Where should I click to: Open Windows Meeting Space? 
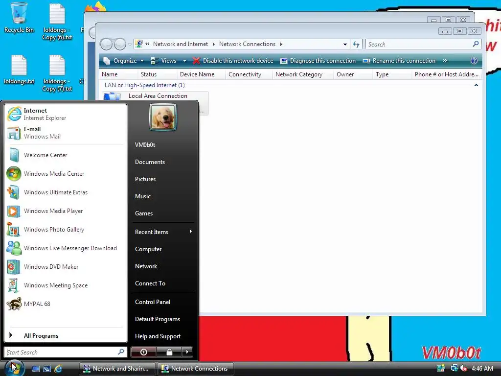(66, 285)
